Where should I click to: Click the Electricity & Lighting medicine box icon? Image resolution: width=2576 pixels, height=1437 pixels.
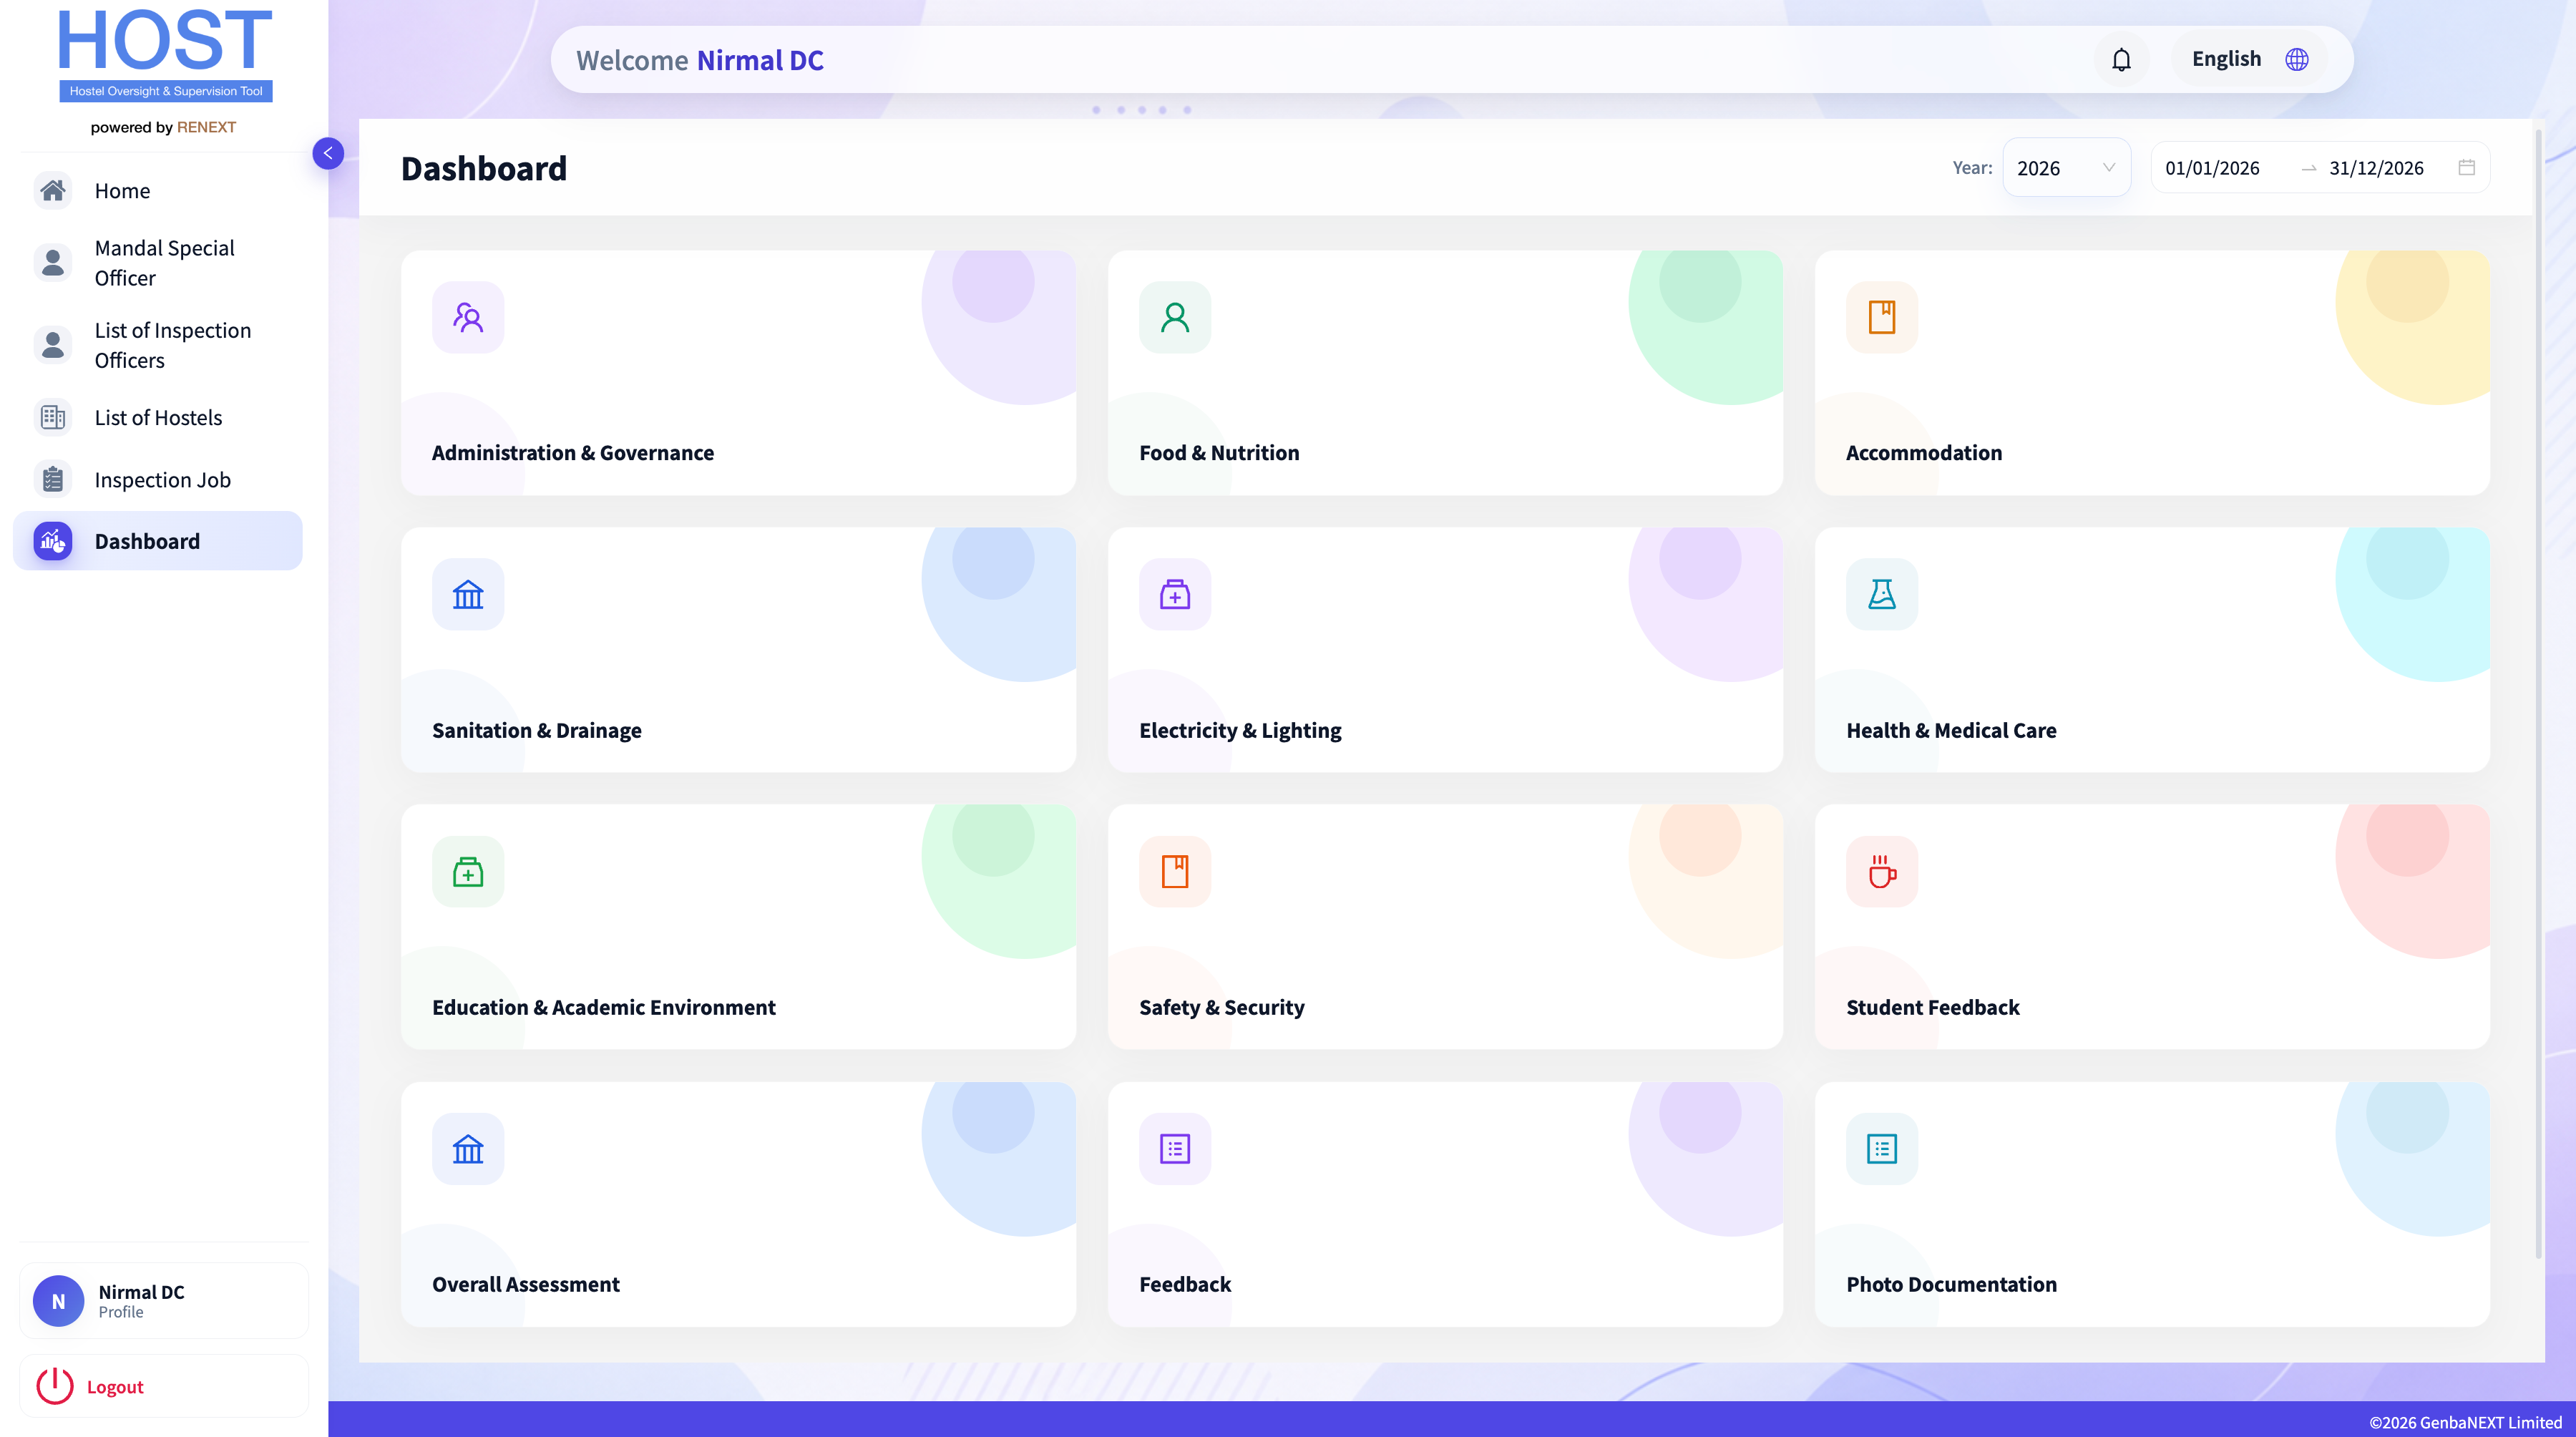click(x=1175, y=594)
